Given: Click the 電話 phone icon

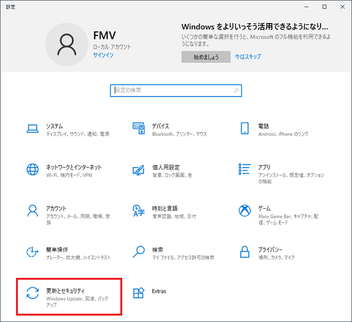Looking at the screenshot, I should (244, 128).
